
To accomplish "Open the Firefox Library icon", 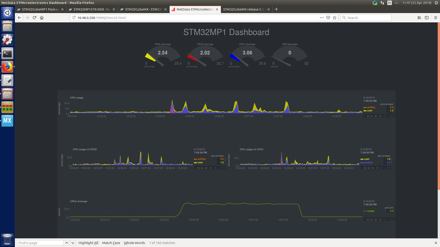I will [x=419, y=18].
